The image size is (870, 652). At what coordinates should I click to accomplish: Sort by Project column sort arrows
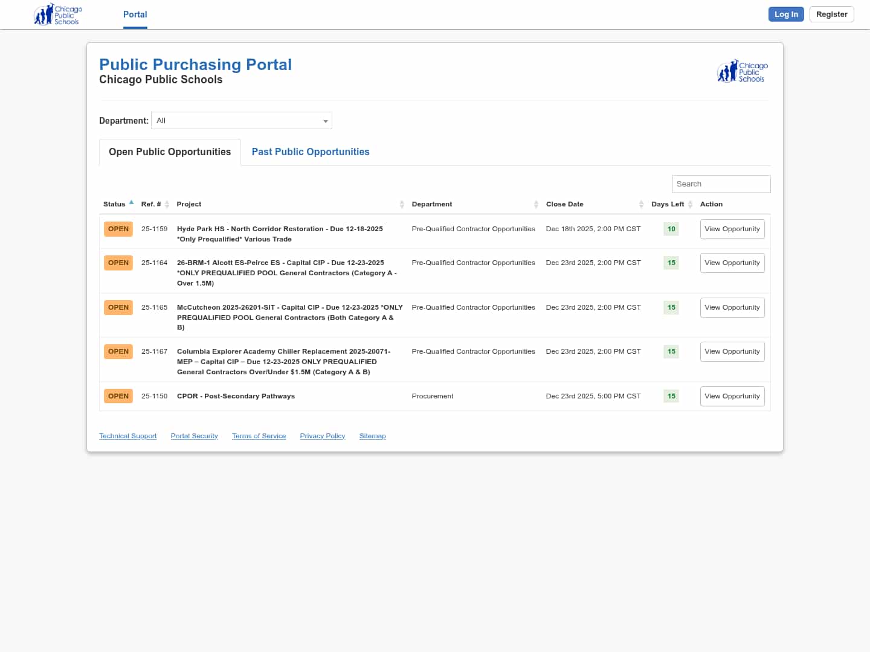(x=402, y=204)
